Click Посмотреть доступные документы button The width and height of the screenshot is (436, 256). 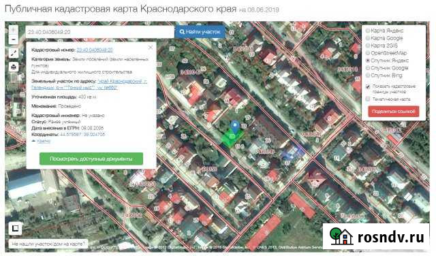[91, 159]
